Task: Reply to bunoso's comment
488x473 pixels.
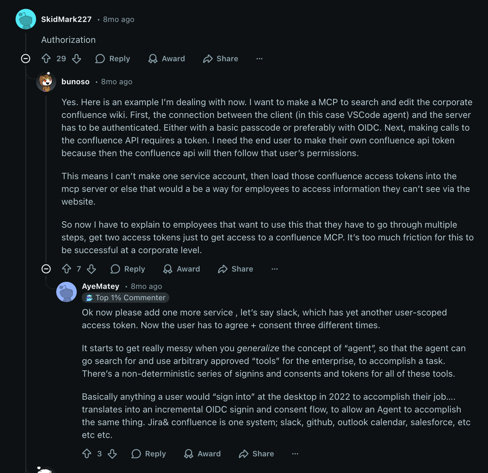Action: point(128,269)
